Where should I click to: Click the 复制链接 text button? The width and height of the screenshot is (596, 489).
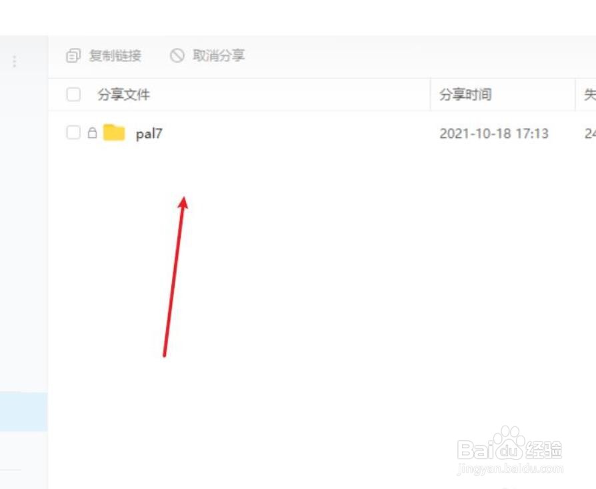click(115, 56)
